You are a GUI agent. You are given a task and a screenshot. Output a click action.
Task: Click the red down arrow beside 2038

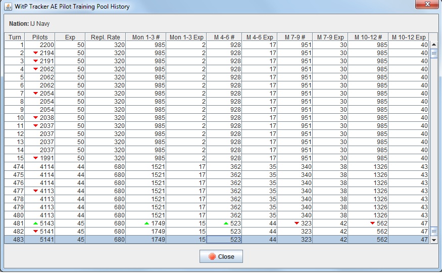click(x=35, y=118)
